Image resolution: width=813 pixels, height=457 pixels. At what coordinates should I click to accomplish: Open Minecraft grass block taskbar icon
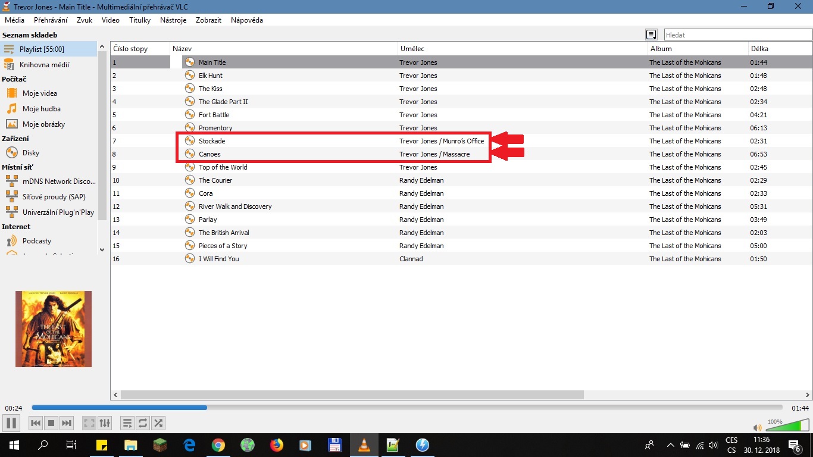tap(160, 445)
